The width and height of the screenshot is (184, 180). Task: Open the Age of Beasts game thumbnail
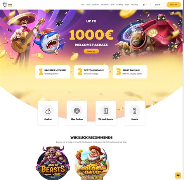[53, 163]
